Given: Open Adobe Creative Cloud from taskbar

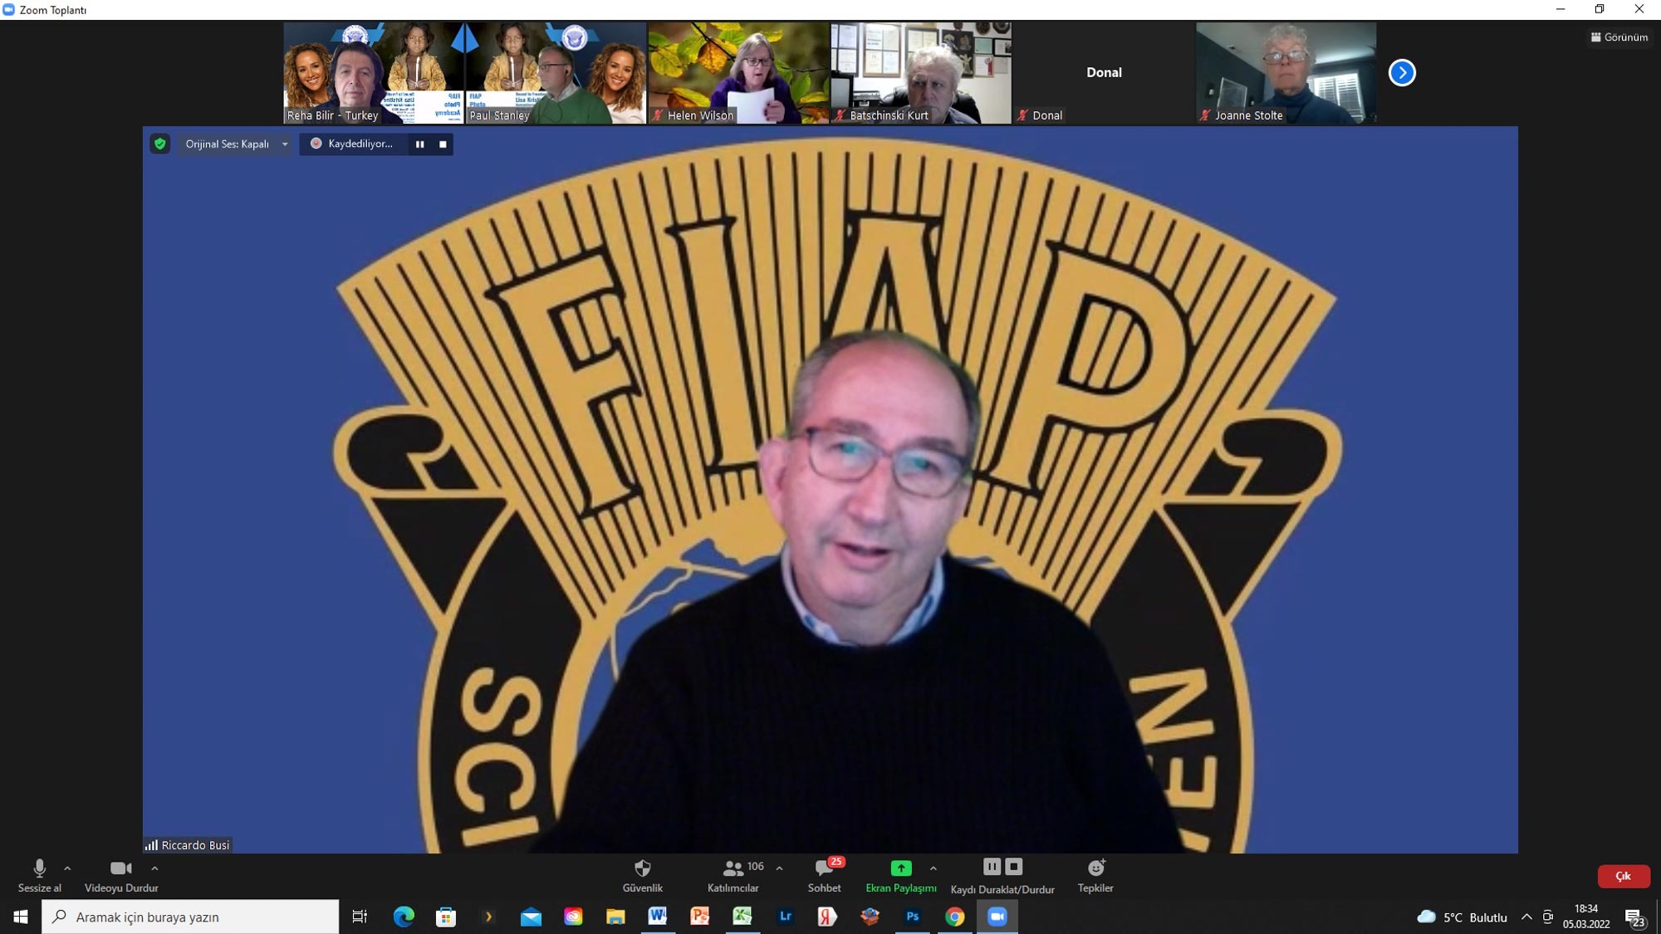Looking at the screenshot, I should point(573,917).
